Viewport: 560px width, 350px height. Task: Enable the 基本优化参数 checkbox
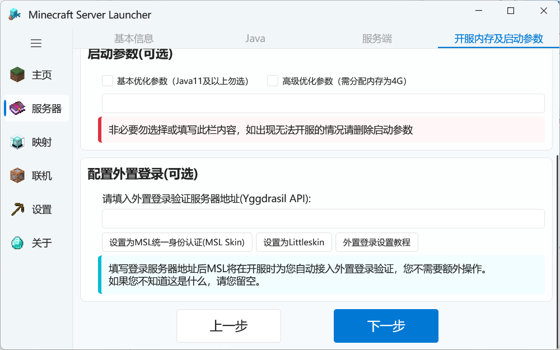(108, 81)
